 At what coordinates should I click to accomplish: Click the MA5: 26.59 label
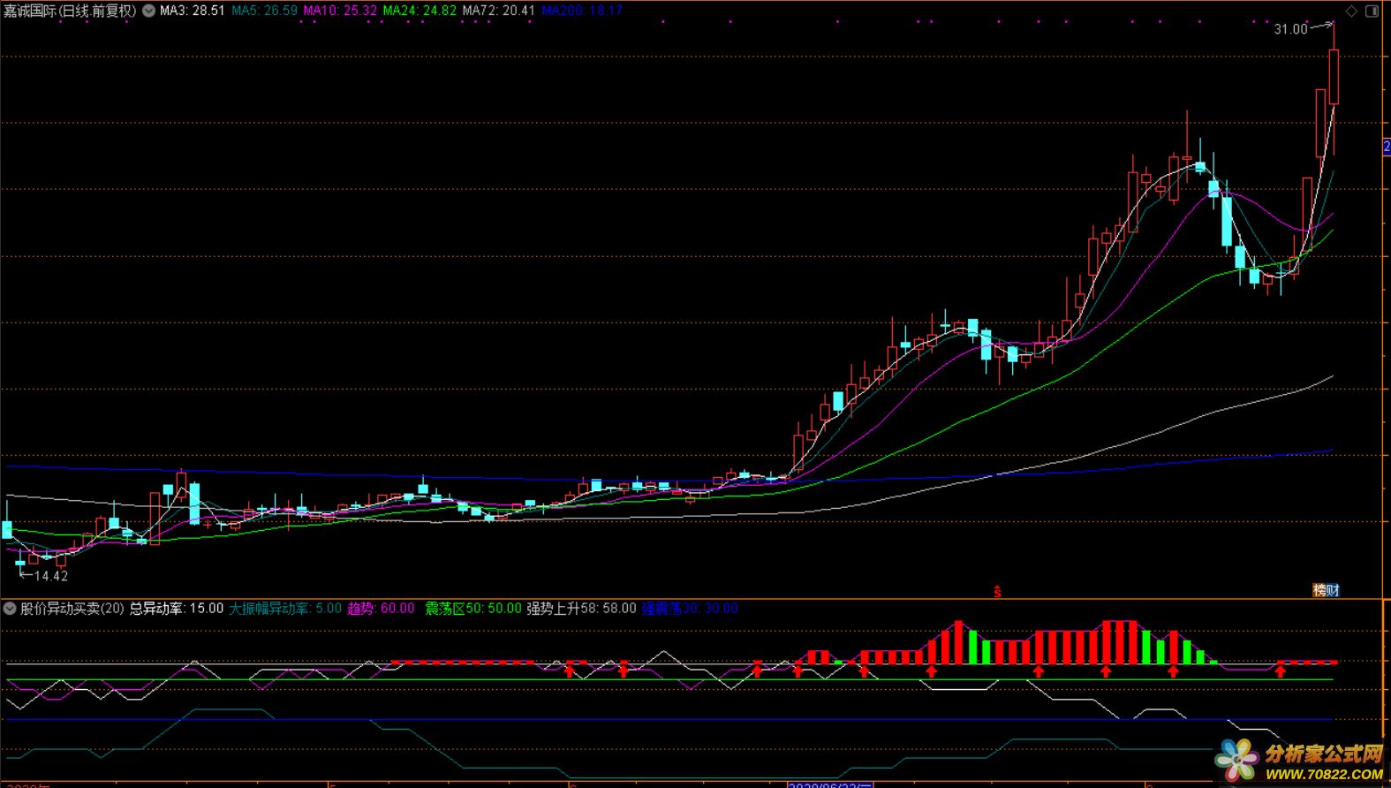(x=264, y=11)
